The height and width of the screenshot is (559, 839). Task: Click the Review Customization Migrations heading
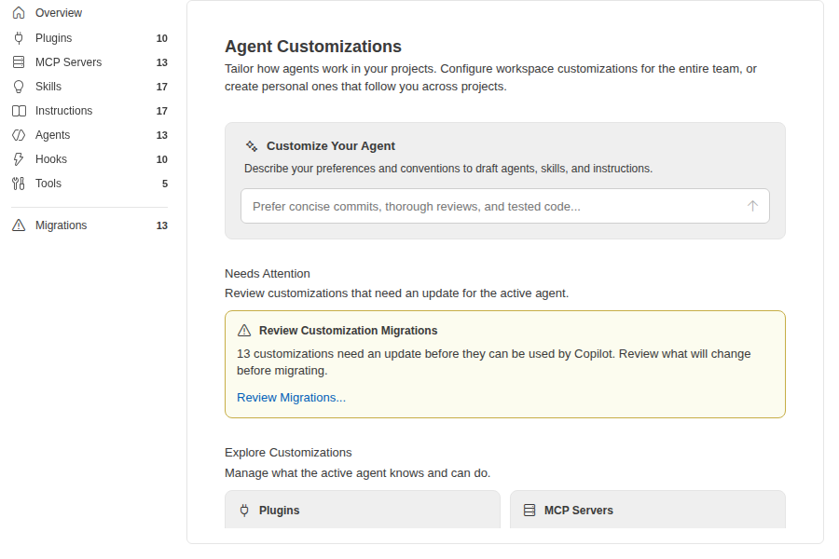(349, 331)
